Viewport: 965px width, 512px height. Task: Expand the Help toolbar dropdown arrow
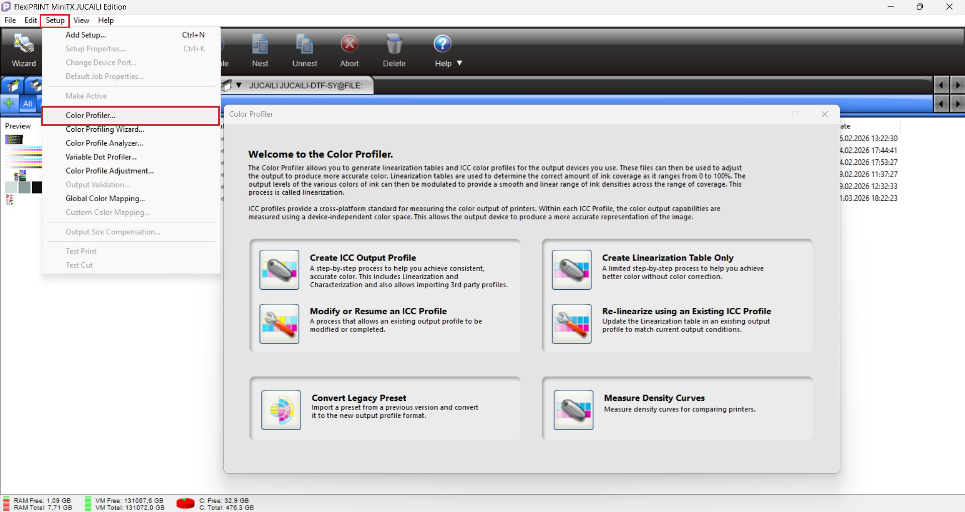[x=459, y=63]
